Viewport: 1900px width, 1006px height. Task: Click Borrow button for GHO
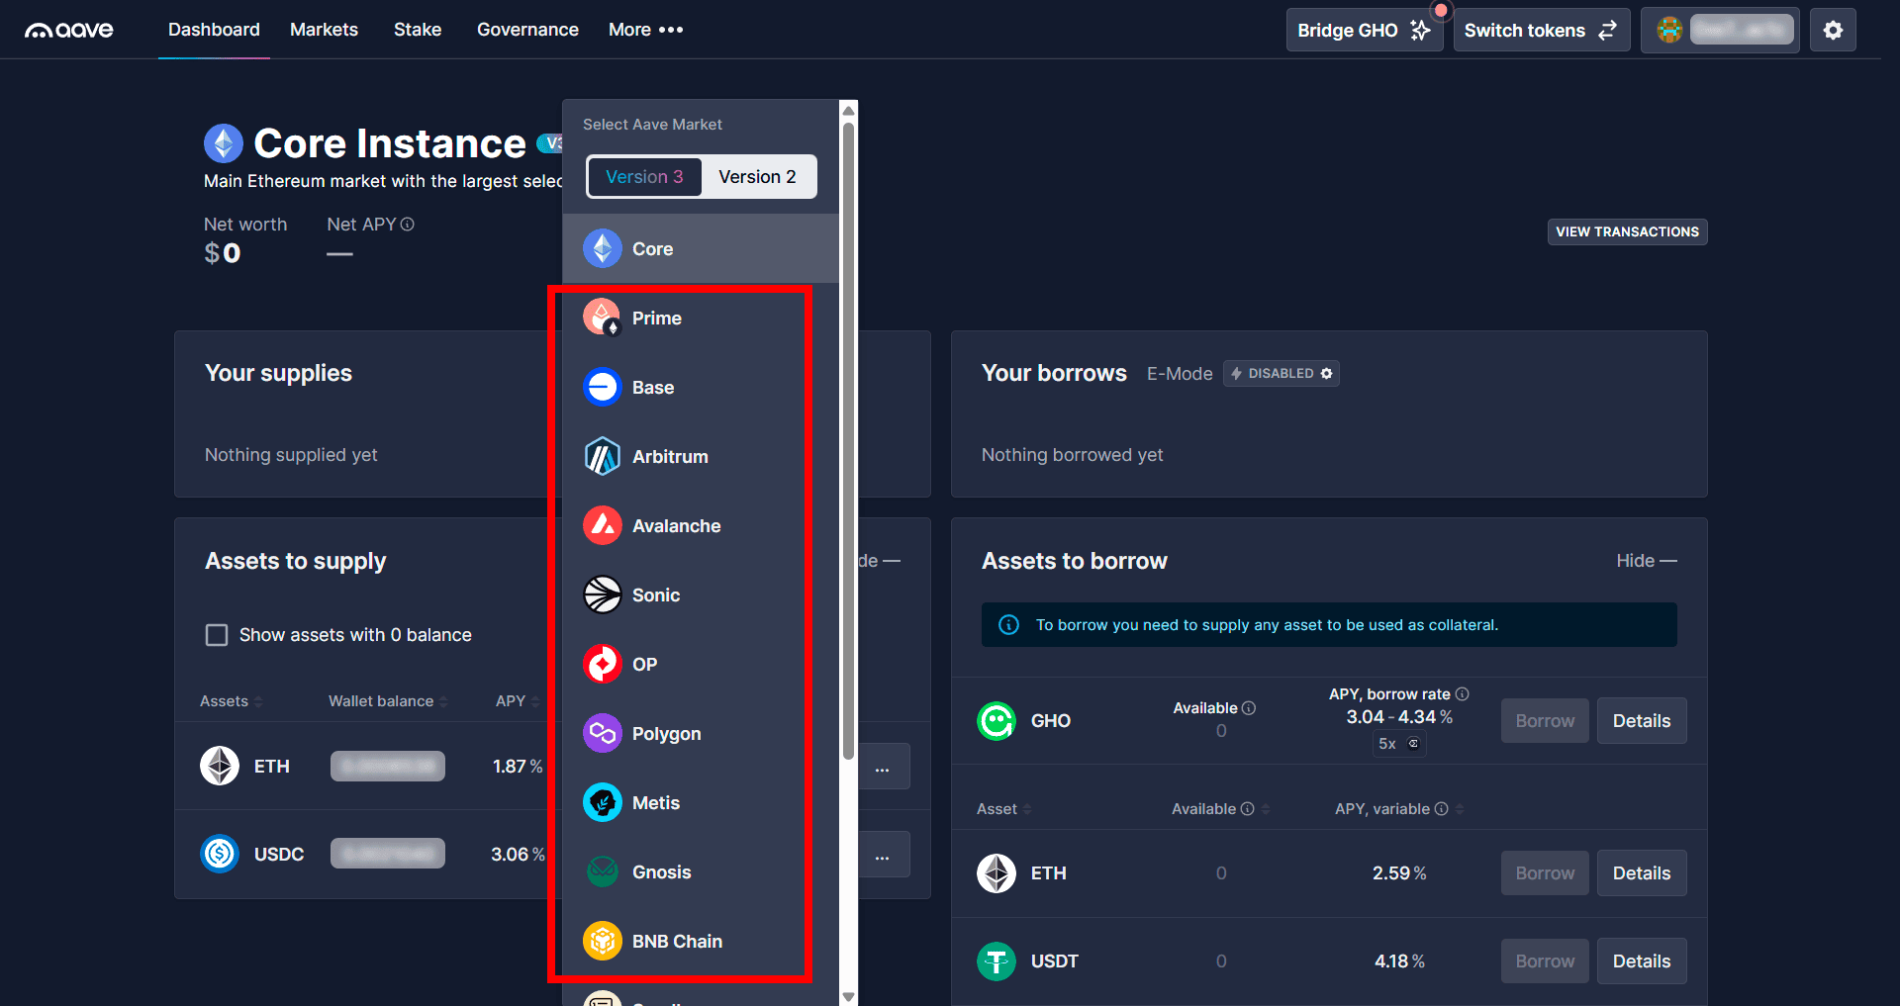pos(1545,721)
